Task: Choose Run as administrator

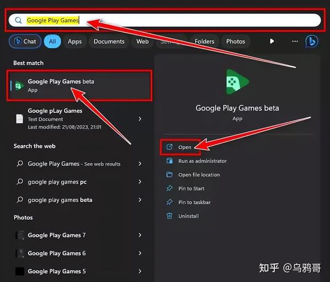Action: (x=202, y=161)
